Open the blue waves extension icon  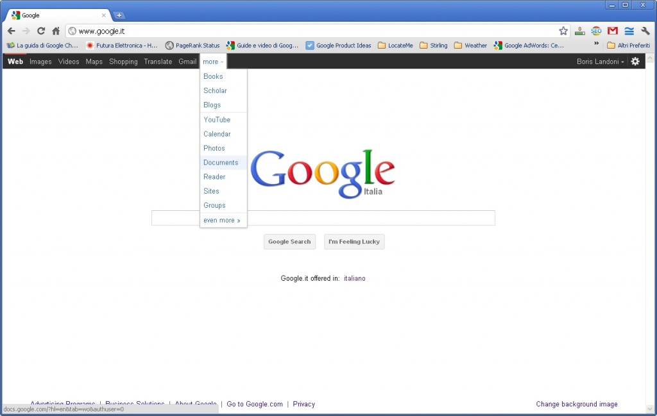click(628, 30)
